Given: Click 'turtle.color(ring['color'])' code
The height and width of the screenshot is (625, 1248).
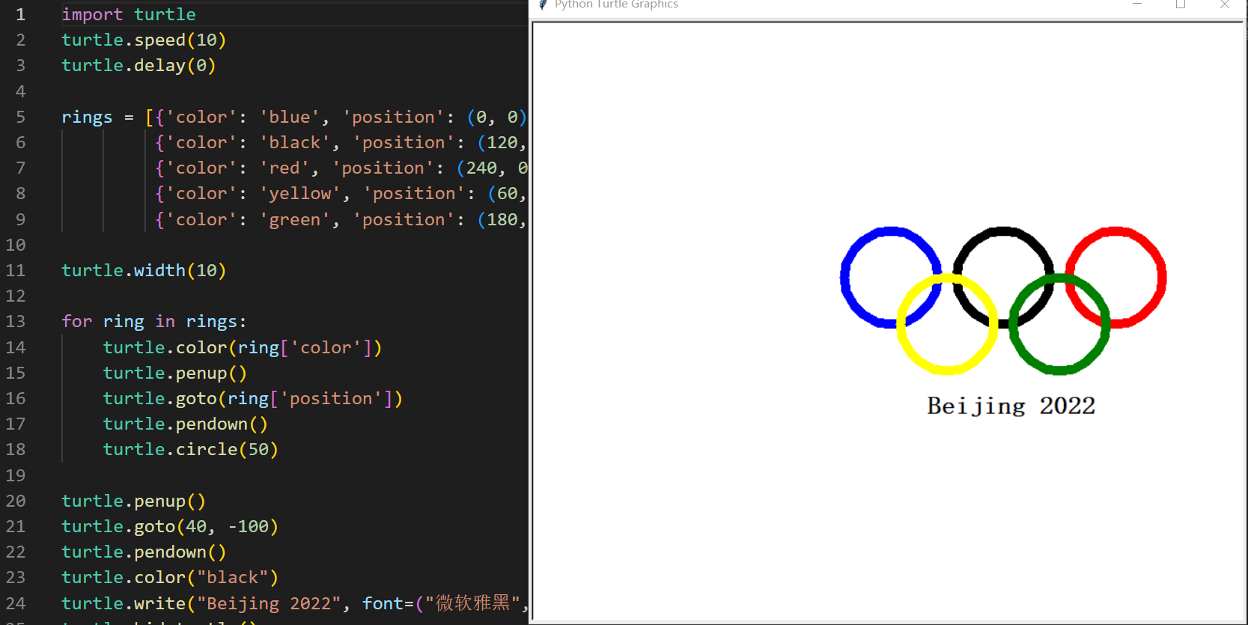Looking at the screenshot, I should pyautogui.click(x=243, y=347).
